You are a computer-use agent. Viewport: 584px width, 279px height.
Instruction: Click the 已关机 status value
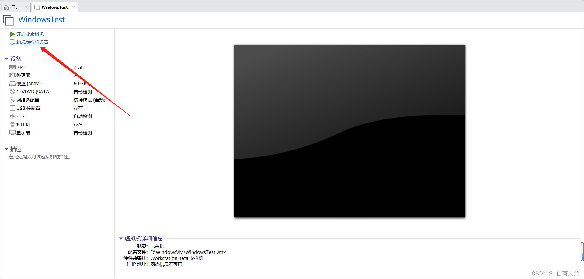click(157, 246)
